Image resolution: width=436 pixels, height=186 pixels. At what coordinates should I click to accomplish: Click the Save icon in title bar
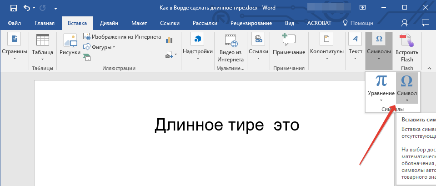pyautogui.click(x=13, y=8)
